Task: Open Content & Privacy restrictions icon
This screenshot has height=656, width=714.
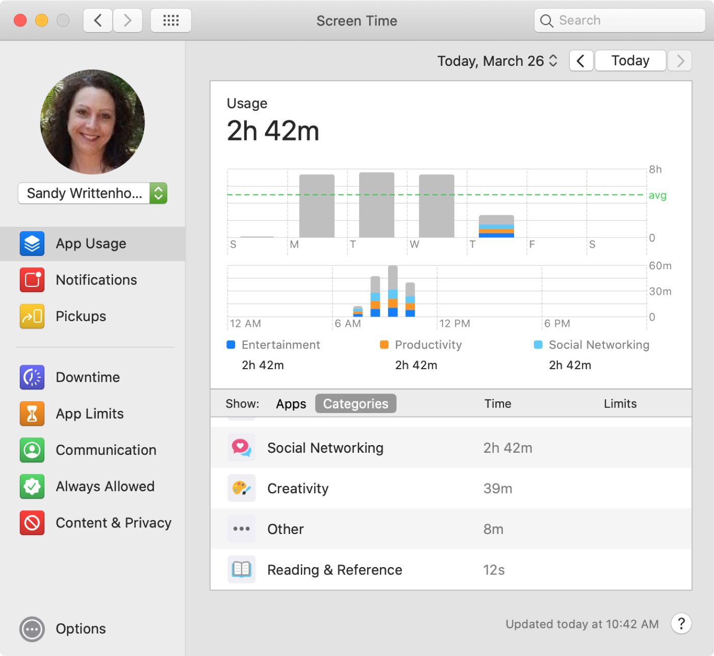Action: coord(32,523)
